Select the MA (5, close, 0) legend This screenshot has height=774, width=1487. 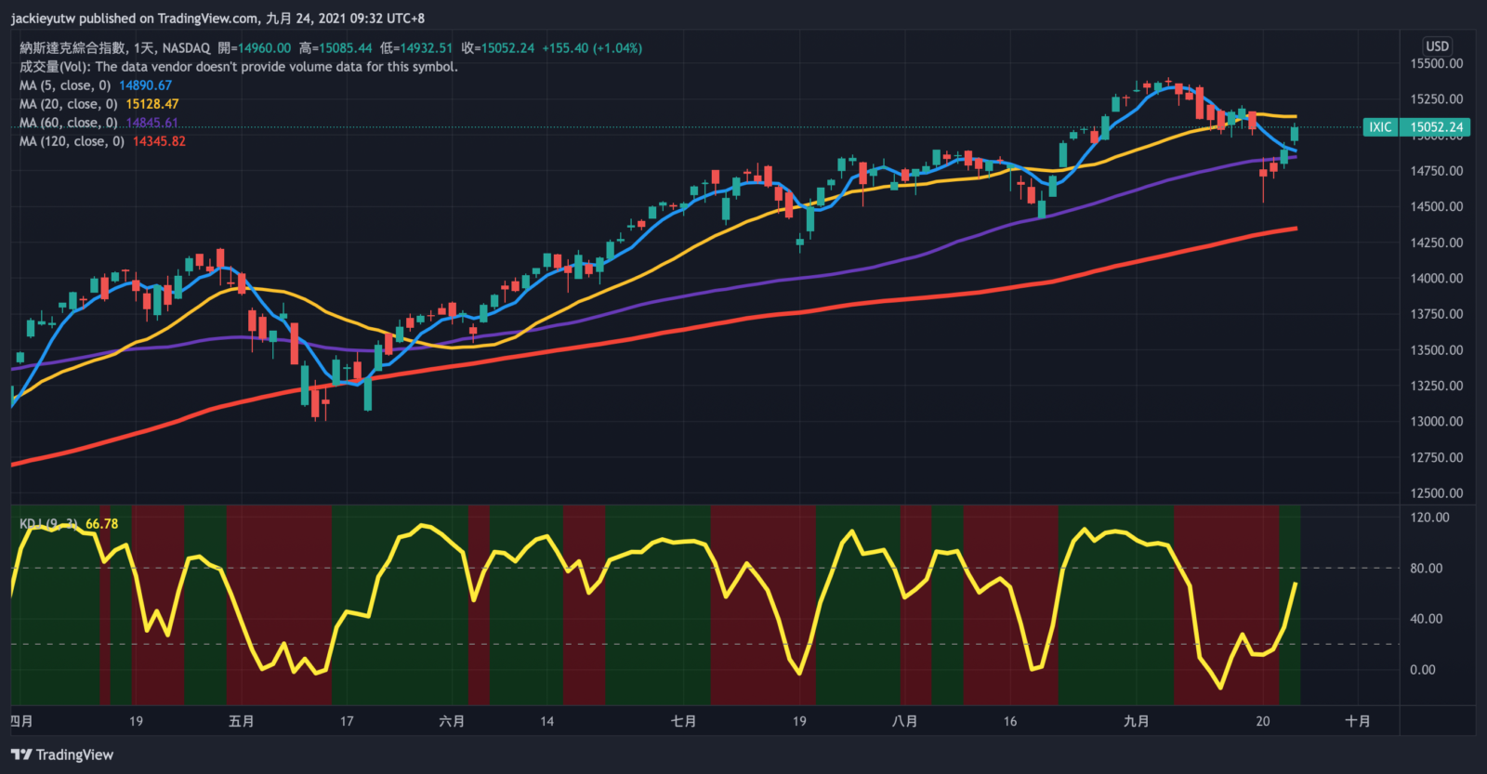[x=65, y=85]
